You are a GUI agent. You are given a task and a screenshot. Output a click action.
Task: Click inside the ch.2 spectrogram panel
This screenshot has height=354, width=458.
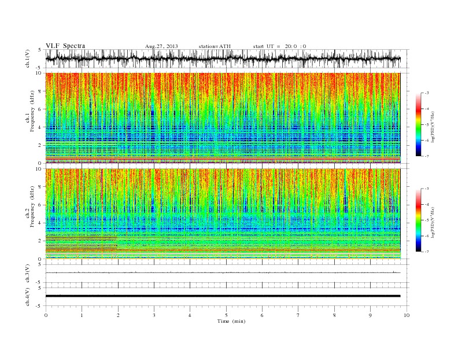click(223, 213)
